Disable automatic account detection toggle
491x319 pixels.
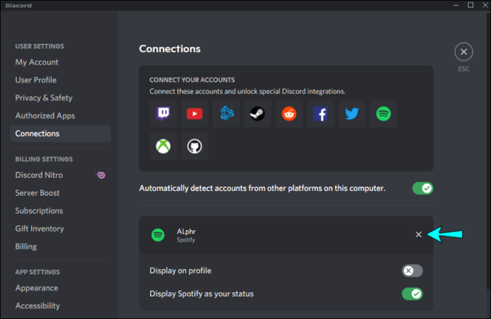[x=423, y=189]
